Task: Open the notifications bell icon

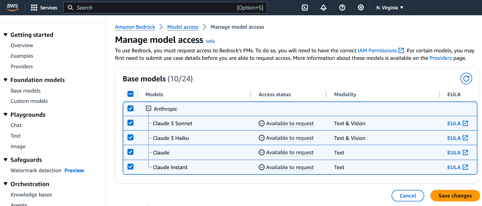Action: point(323,8)
